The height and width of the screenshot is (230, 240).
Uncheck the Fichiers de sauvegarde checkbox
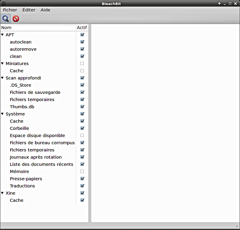click(82, 92)
